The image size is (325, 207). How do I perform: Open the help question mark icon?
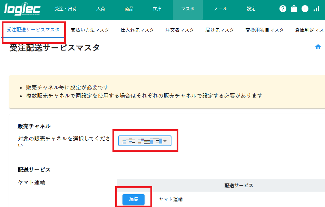click(283, 8)
